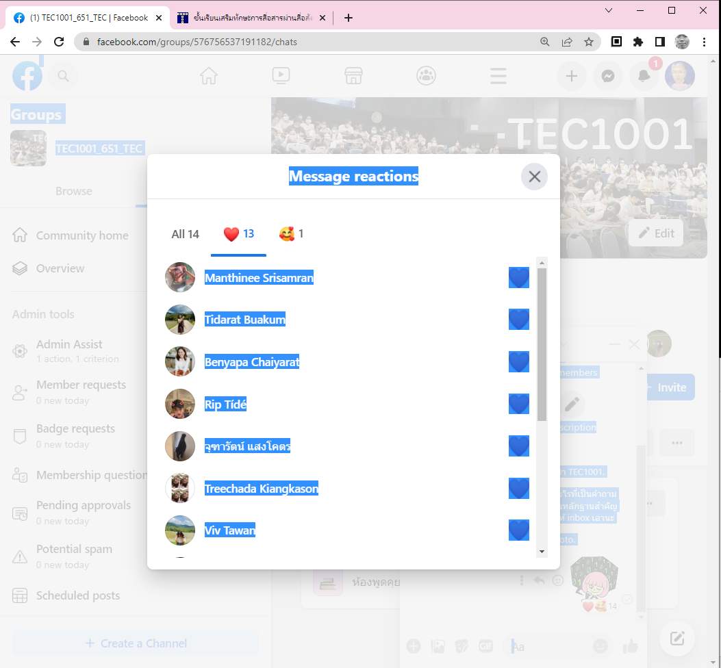Click Benyapa Chaiyarat's avatar picture

pos(180,361)
